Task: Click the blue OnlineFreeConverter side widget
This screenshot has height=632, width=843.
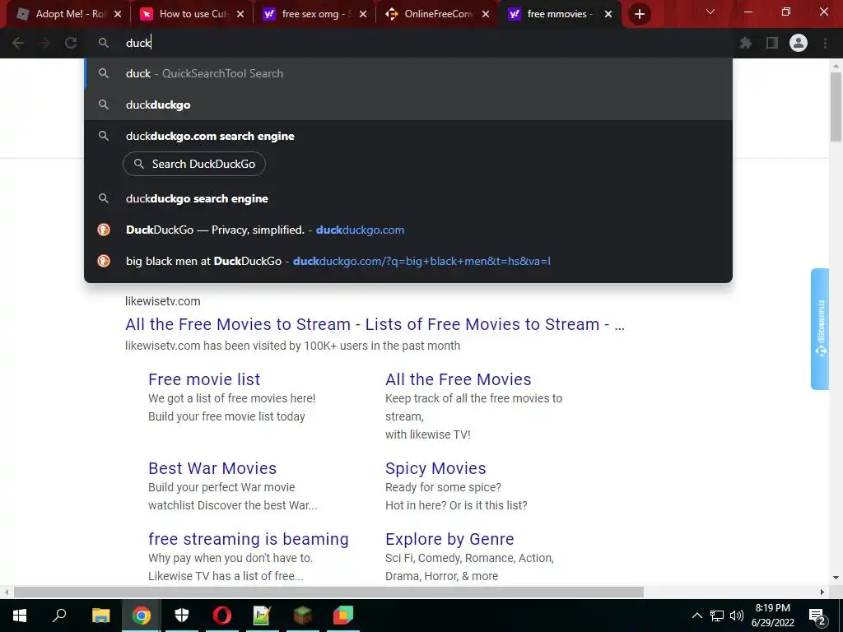Action: (820, 329)
